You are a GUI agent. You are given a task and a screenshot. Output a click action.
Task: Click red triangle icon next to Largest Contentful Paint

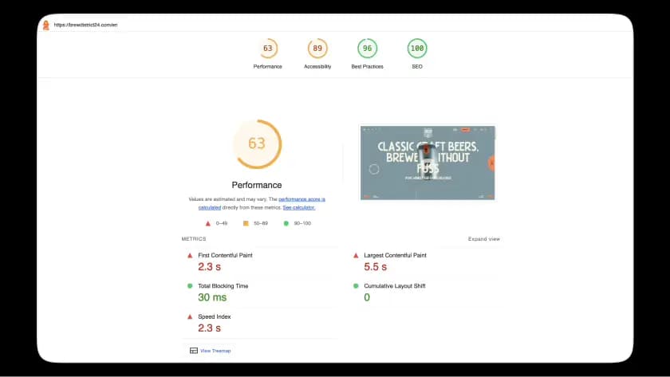coord(356,255)
